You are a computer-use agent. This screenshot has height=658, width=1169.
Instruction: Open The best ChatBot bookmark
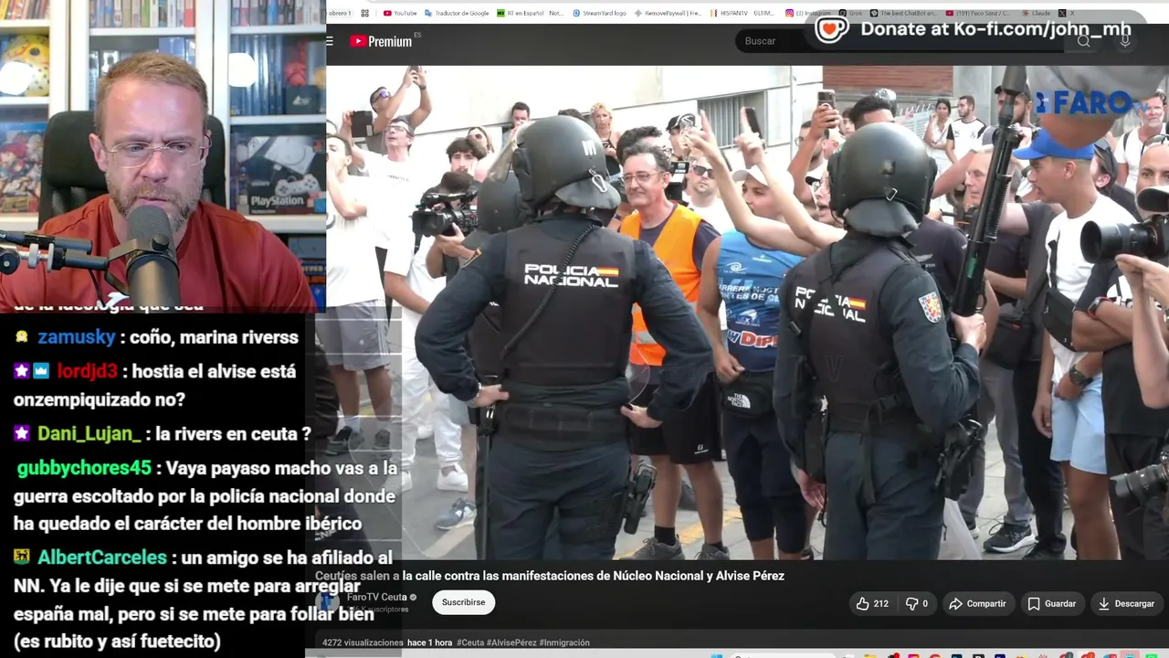tap(903, 13)
